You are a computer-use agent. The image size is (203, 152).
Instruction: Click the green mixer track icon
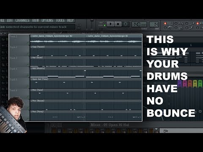click(x=200, y=84)
